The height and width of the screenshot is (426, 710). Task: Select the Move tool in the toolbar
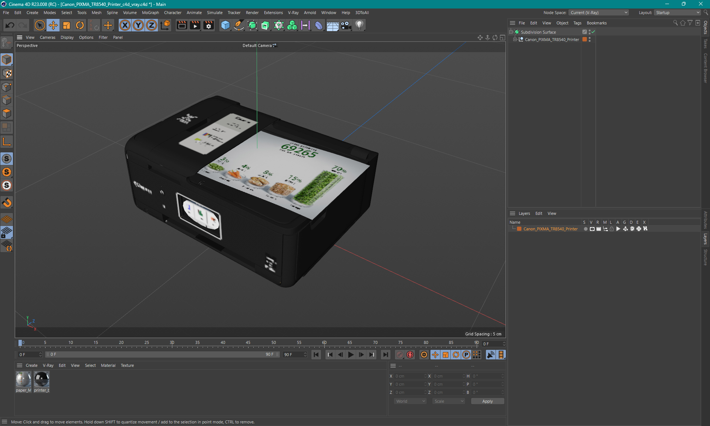(53, 25)
